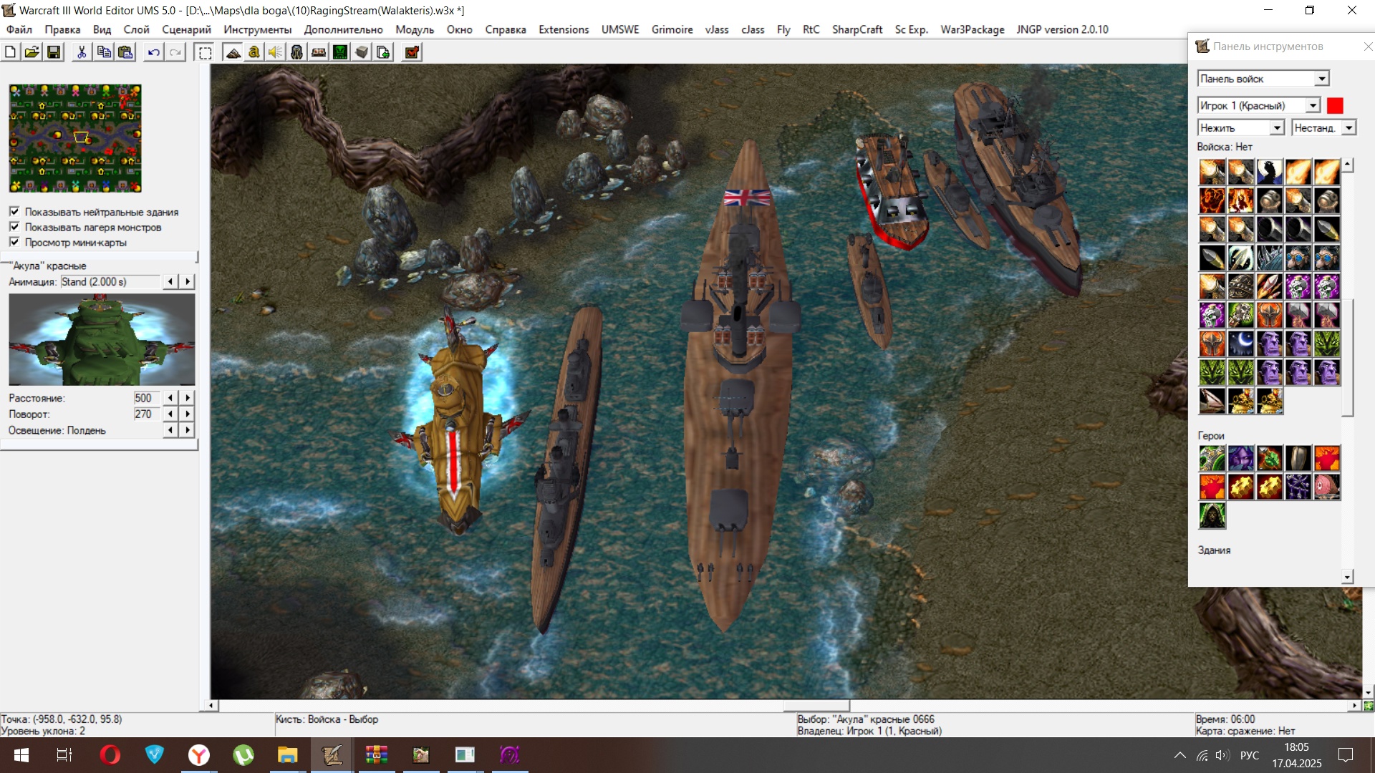Open the Trigger Editor icon
The height and width of the screenshot is (773, 1375).
click(x=254, y=52)
